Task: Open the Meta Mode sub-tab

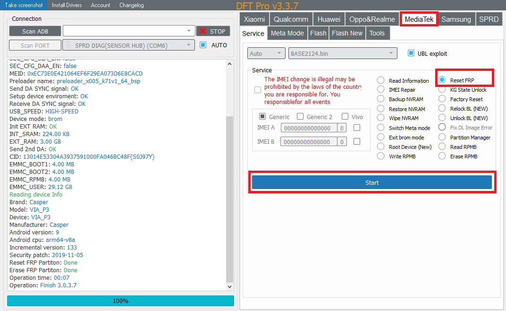Action: tap(287, 33)
